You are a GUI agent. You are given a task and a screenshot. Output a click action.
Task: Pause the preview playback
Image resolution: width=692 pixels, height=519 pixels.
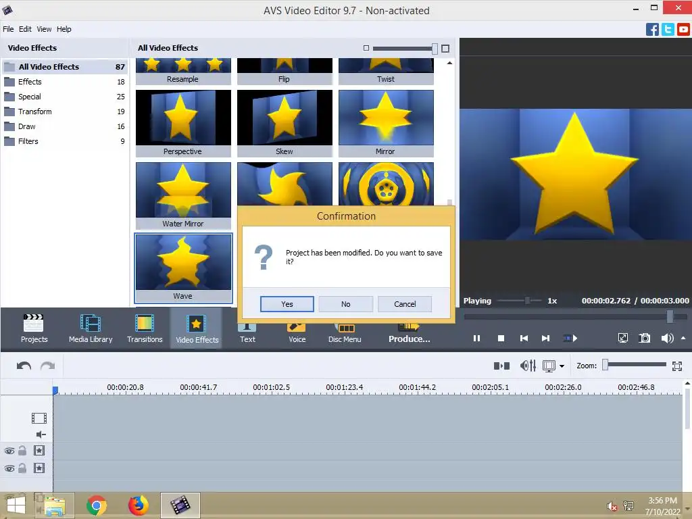pos(476,339)
